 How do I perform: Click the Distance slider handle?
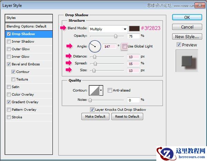click(95, 57)
